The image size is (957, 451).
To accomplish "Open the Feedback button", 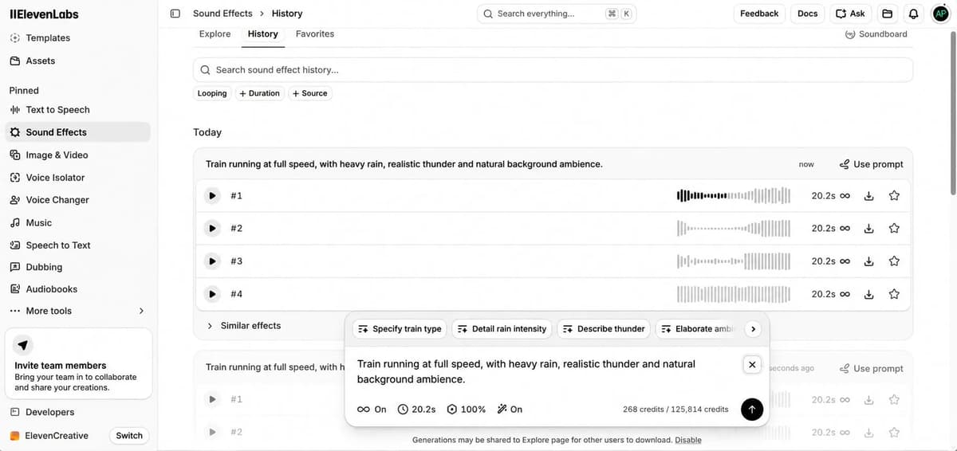I will click(x=759, y=14).
